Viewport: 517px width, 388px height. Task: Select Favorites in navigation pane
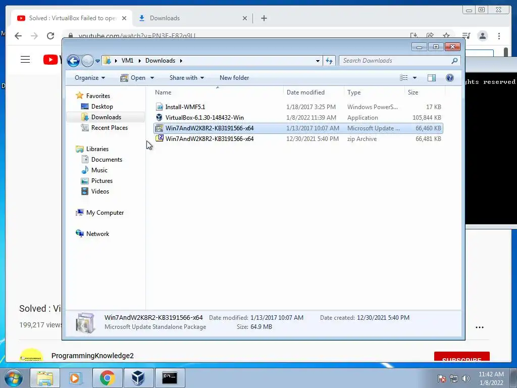pyautogui.click(x=93, y=96)
